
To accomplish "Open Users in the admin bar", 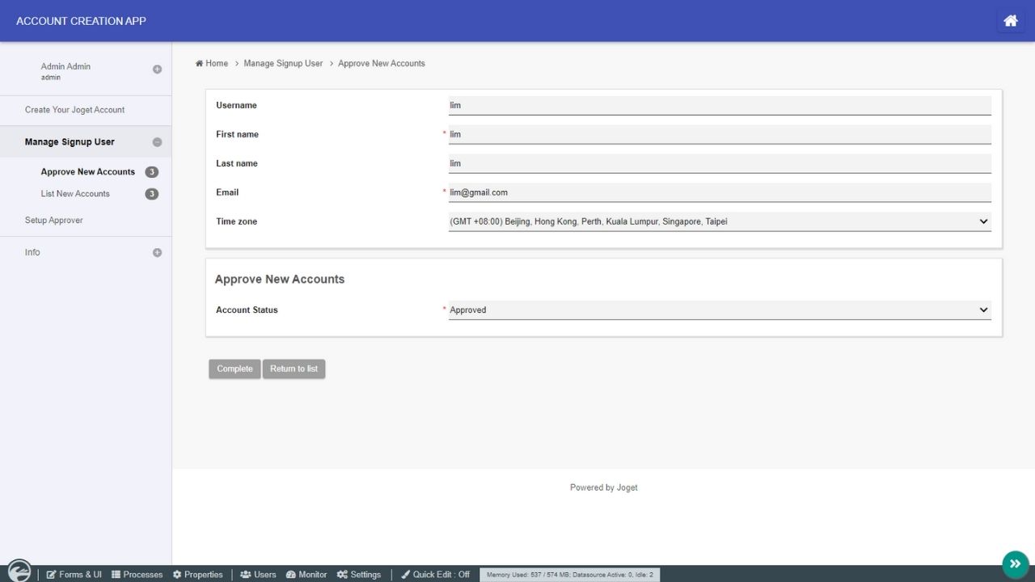I will (258, 575).
